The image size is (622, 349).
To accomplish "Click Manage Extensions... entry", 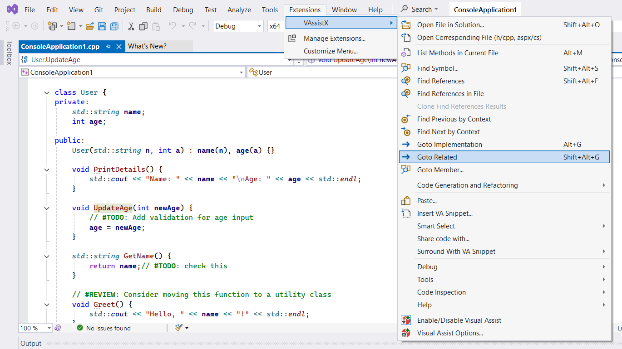I will [x=334, y=39].
